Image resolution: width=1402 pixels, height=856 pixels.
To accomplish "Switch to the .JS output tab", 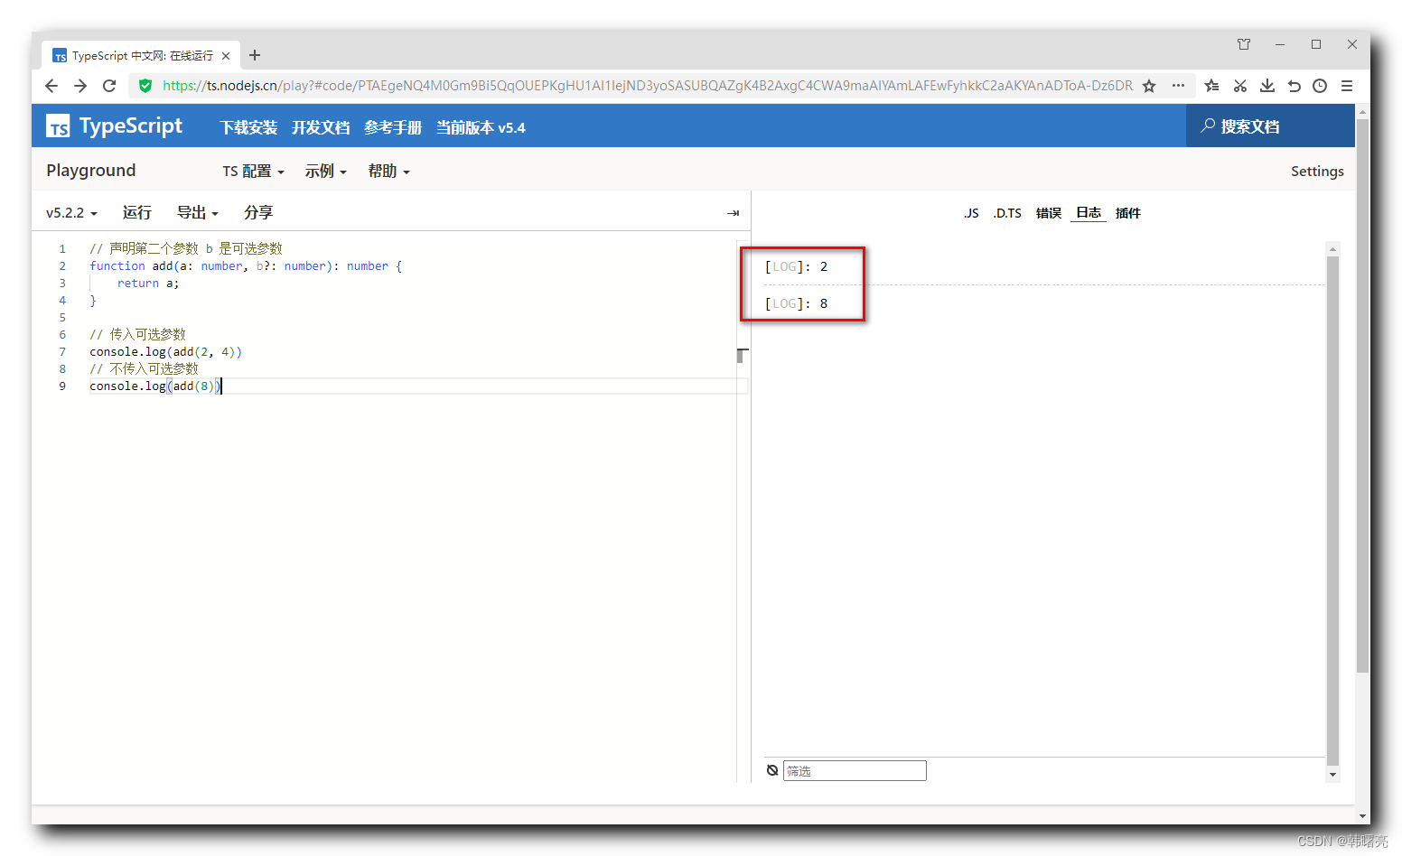I will coord(971,213).
